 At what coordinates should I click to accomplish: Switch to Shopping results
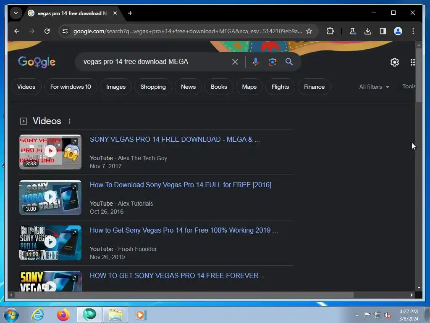click(153, 87)
